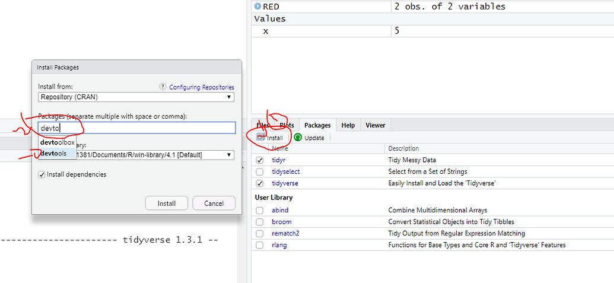The image size is (614, 283).
Task: Check the rematch2 package checkbox
Action: click(260, 234)
